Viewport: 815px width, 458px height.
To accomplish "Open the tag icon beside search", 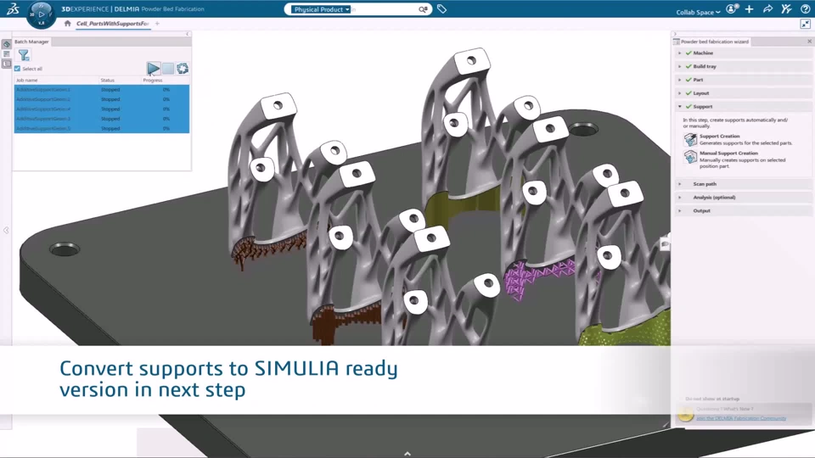I will point(441,8).
